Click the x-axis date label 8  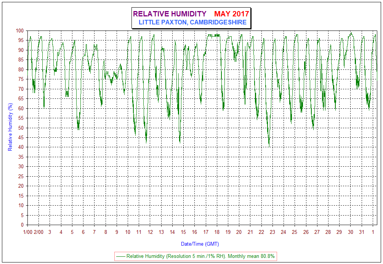[106, 232]
